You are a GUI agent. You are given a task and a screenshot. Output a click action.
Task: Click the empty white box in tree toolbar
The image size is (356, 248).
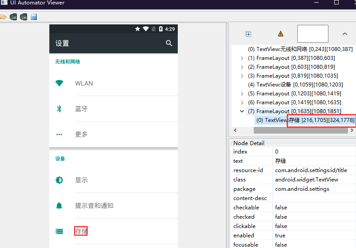[x=312, y=34]
